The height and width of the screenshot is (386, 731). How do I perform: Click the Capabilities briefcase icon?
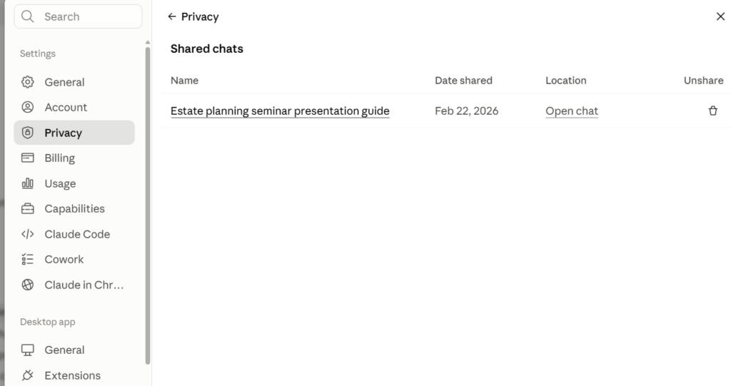tap(28, 209)
